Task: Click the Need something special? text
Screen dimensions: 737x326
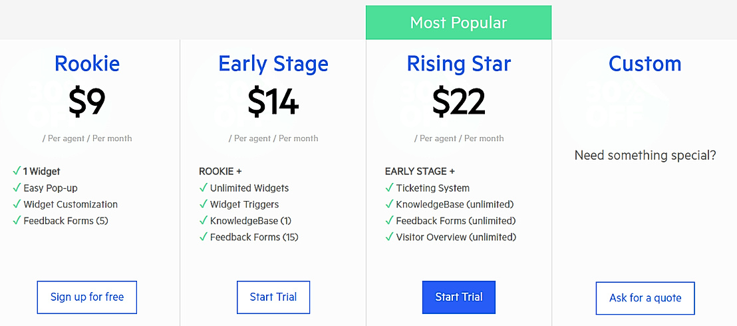Action: click(x=645, y=156)
